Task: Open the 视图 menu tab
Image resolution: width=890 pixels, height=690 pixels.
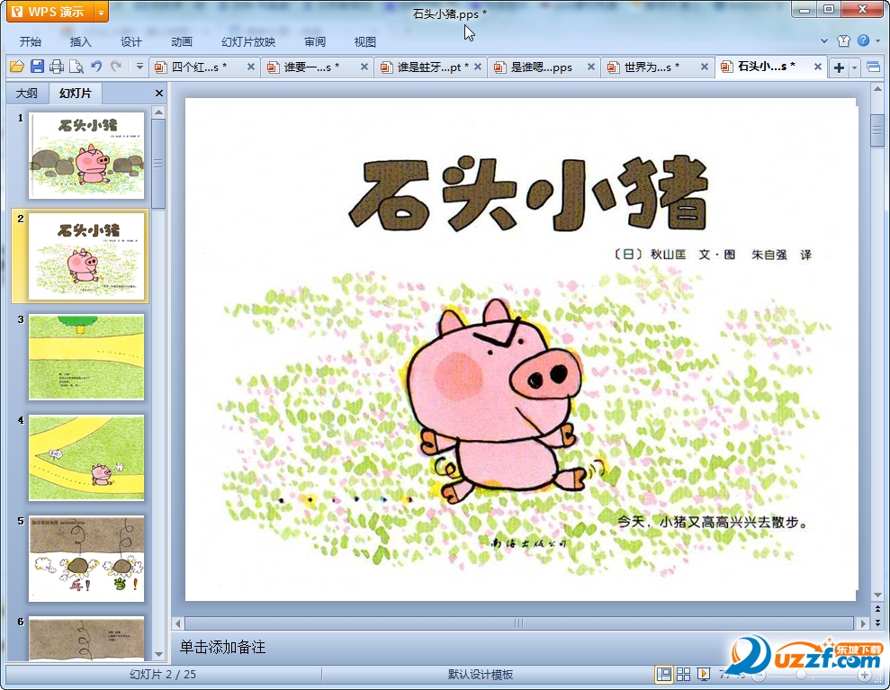Action: (x=364, y=41)
